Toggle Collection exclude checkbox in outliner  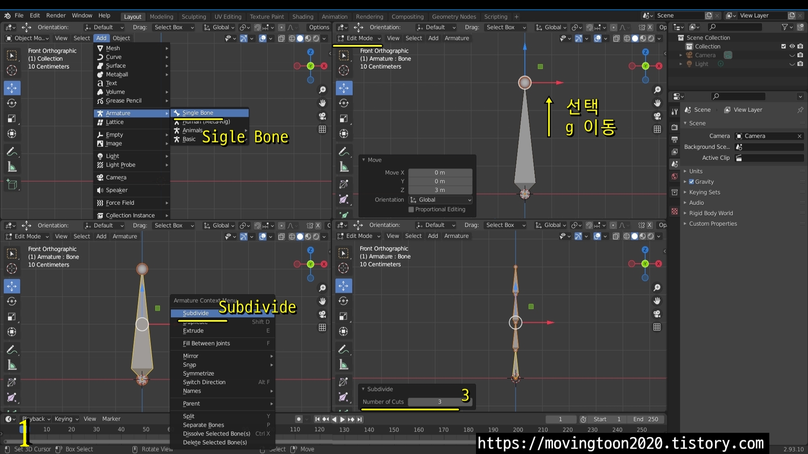[x=784, y=46]
